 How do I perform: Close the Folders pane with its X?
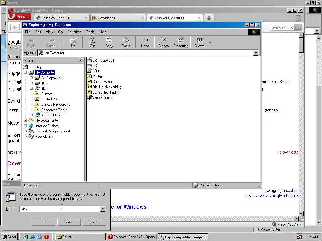pos(80,60)
